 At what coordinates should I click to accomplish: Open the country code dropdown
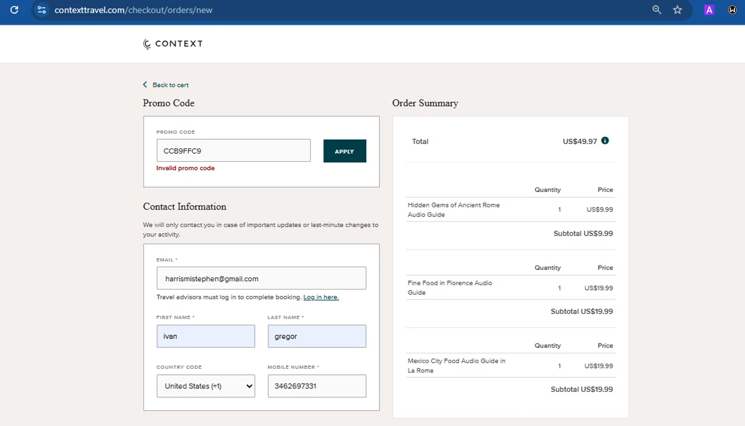coord(206,386)
